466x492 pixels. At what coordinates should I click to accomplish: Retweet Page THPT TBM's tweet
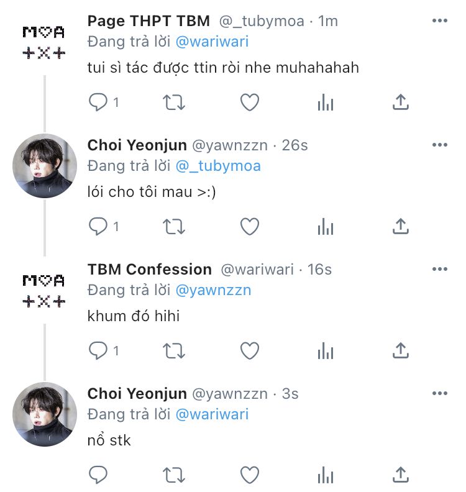coord(173,102)
